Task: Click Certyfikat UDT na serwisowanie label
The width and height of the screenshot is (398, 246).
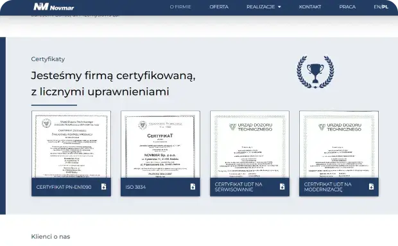Action: (238, 187)
